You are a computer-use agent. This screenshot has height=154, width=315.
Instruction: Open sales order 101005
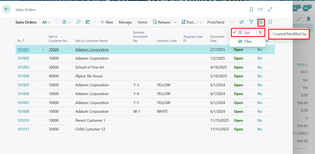click(x=23, y=85)
